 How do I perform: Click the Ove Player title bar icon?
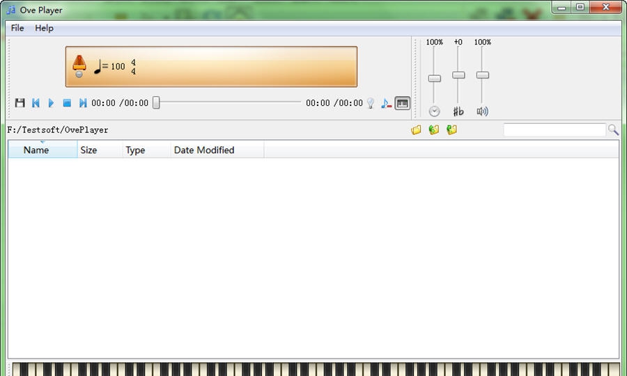point(11,10)
